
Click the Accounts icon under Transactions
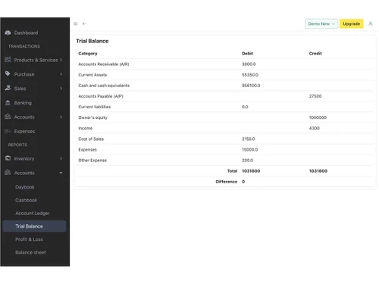click(8, 117)
